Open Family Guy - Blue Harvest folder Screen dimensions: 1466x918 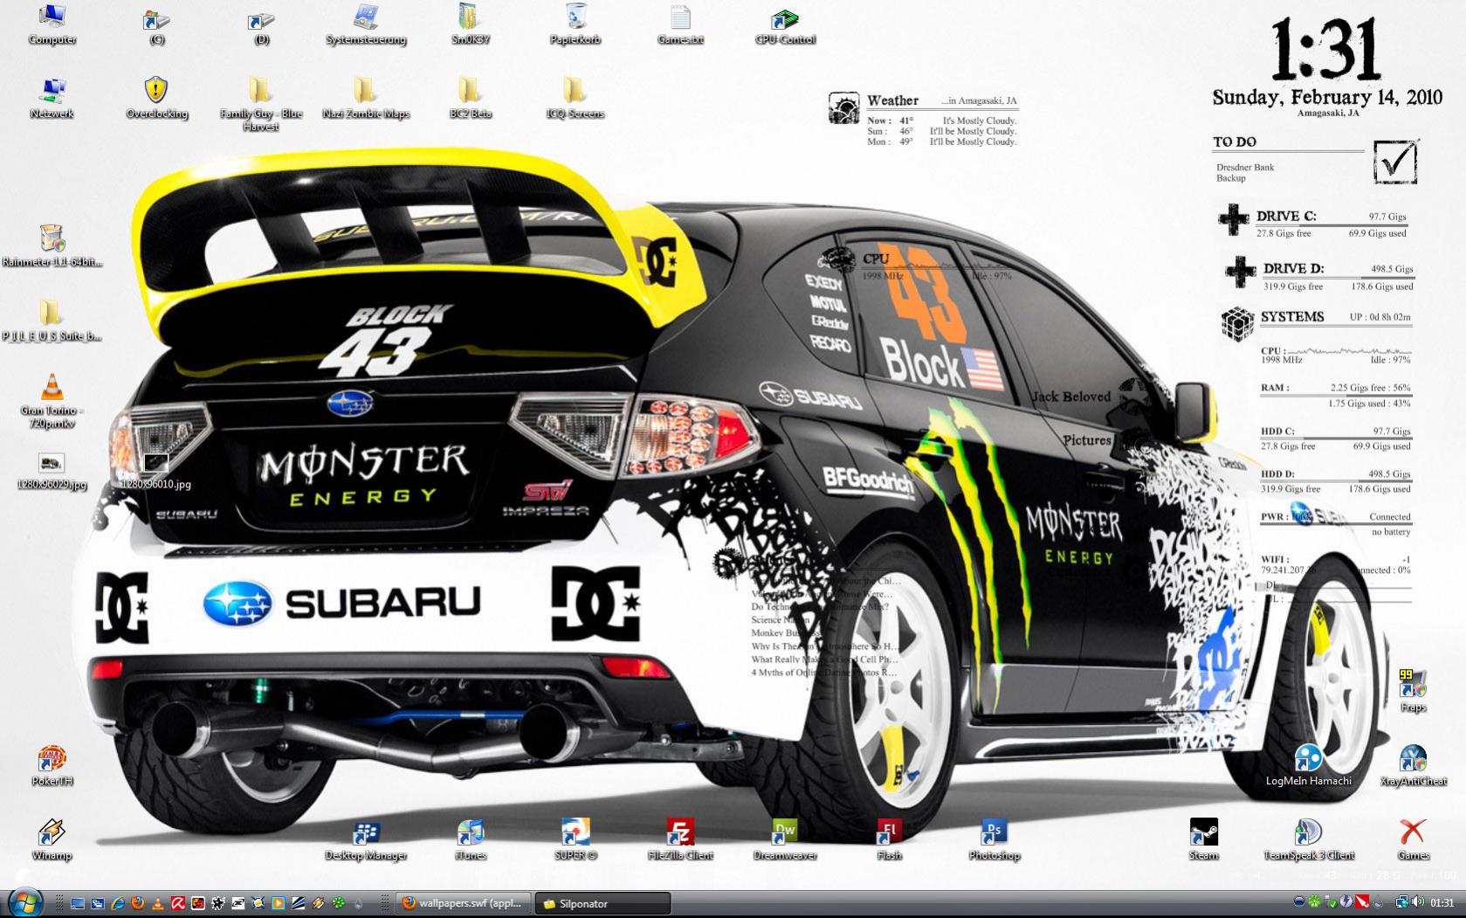(x=261, y=104)
